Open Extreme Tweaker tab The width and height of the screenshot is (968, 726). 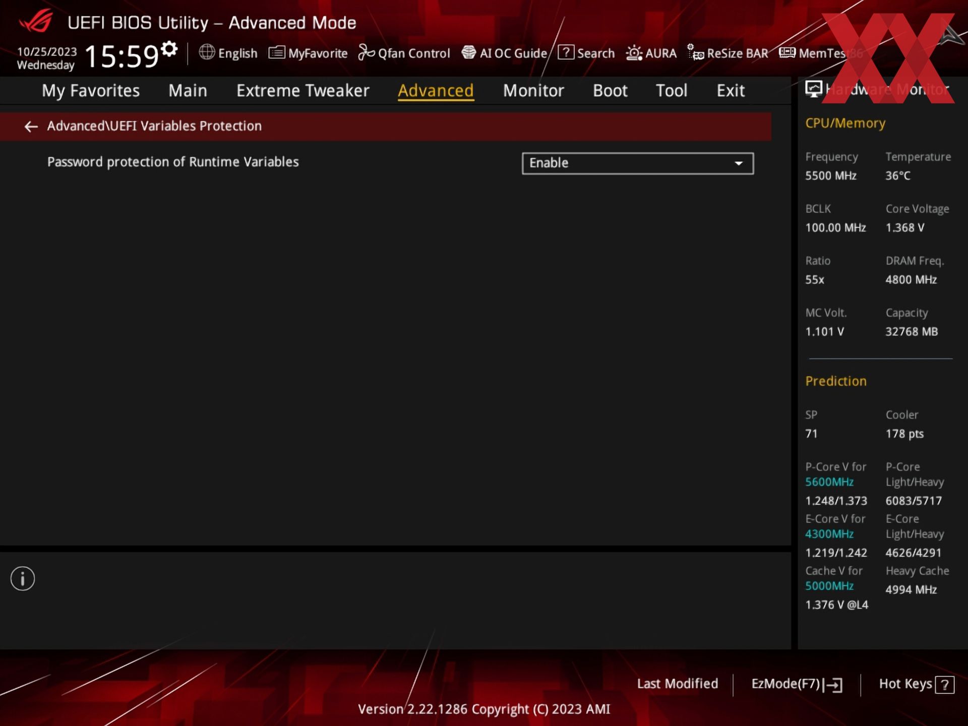pos(302,90)
